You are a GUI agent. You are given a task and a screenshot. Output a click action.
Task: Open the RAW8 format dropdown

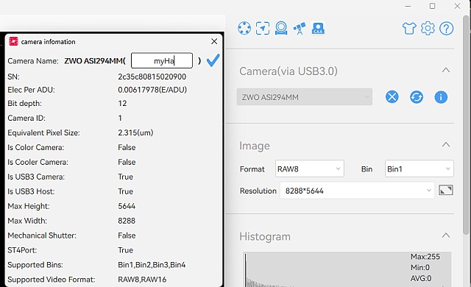coord(309,169)
